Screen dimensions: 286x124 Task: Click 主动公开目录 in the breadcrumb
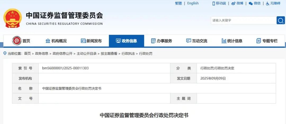[x=87, y=54]
